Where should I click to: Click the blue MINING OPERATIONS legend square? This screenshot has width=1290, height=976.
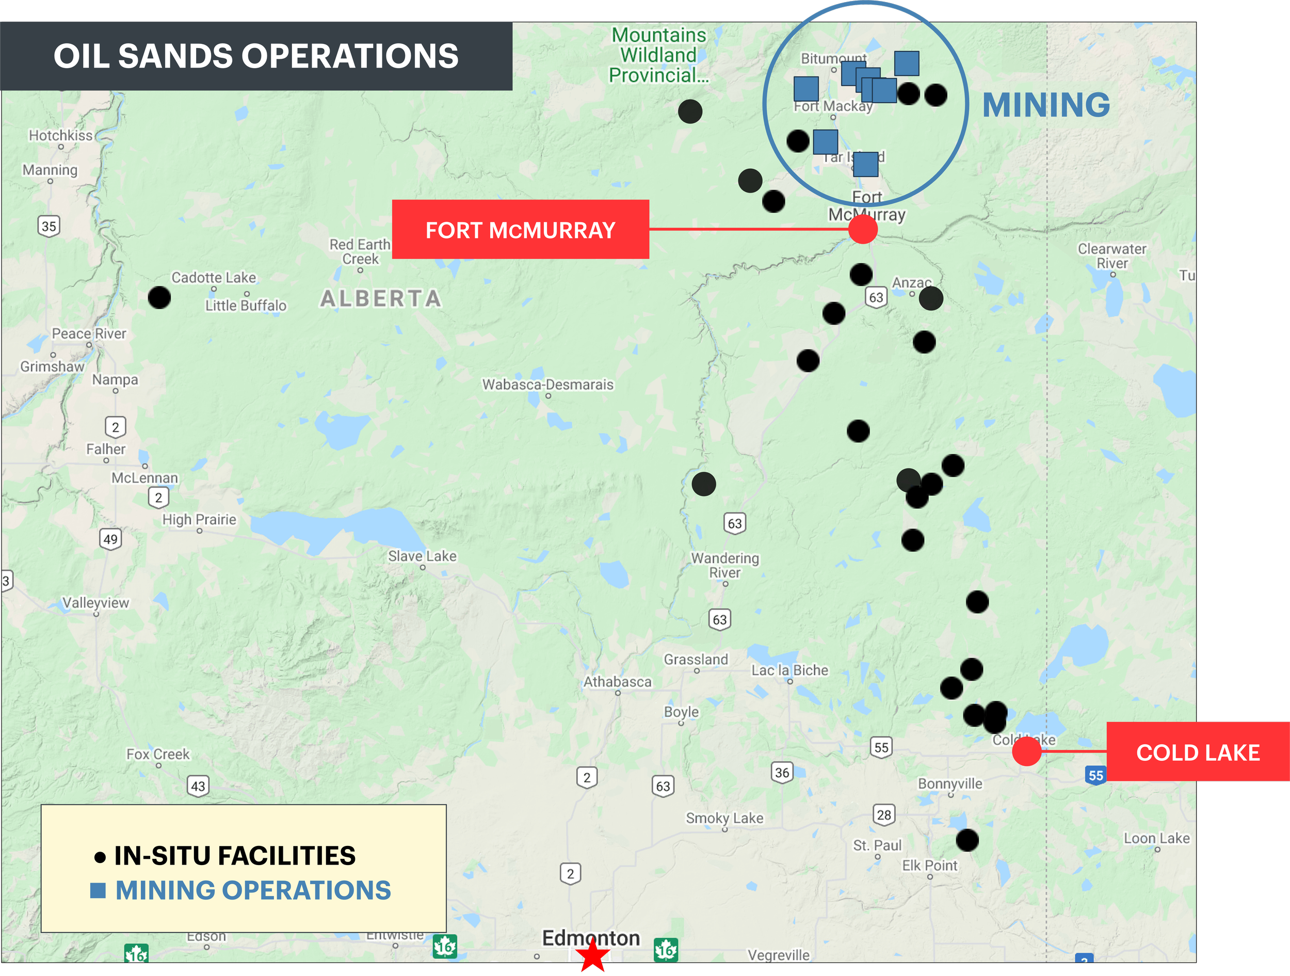(x=98, y=890)
